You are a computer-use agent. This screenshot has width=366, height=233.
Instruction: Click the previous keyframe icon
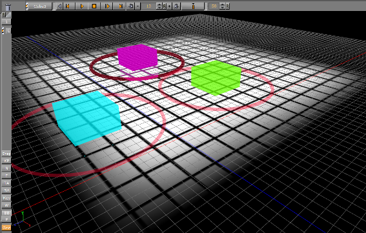pos(131,6)
